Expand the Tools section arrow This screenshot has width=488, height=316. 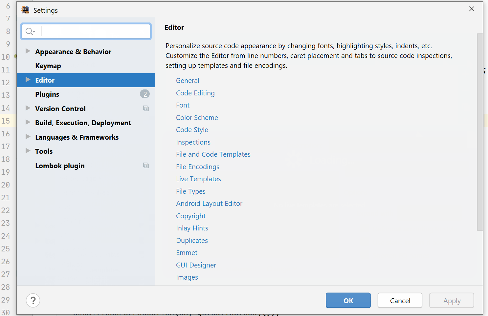[28, 151]
